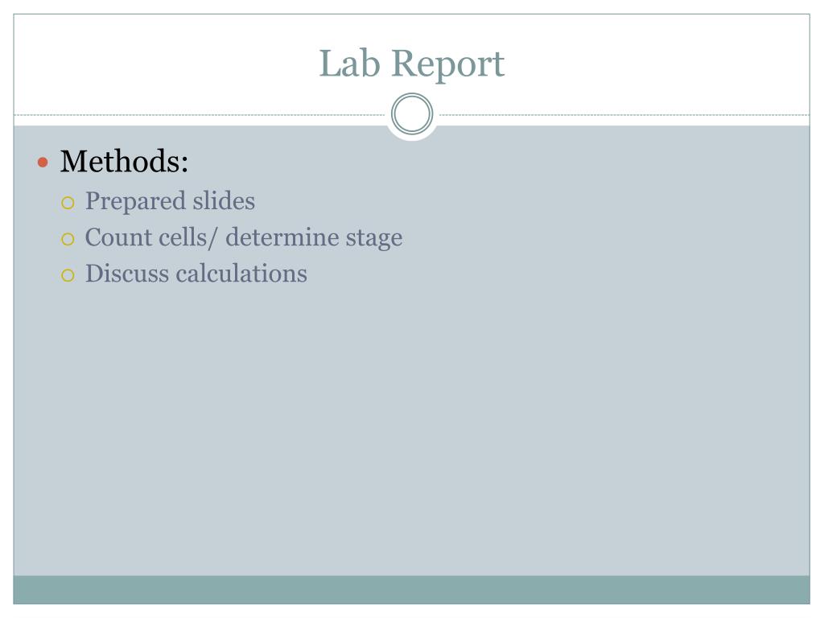The height and width of the screenshot is (618, 824).
Task: Click the words determine stage
Action: (315, 238)
